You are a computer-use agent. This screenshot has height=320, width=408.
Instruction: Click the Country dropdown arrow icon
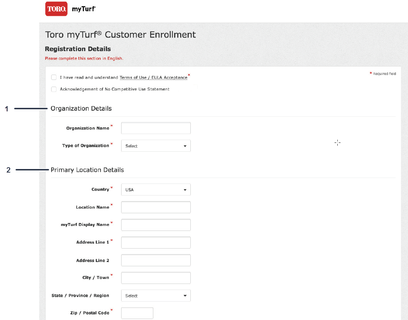185,190
